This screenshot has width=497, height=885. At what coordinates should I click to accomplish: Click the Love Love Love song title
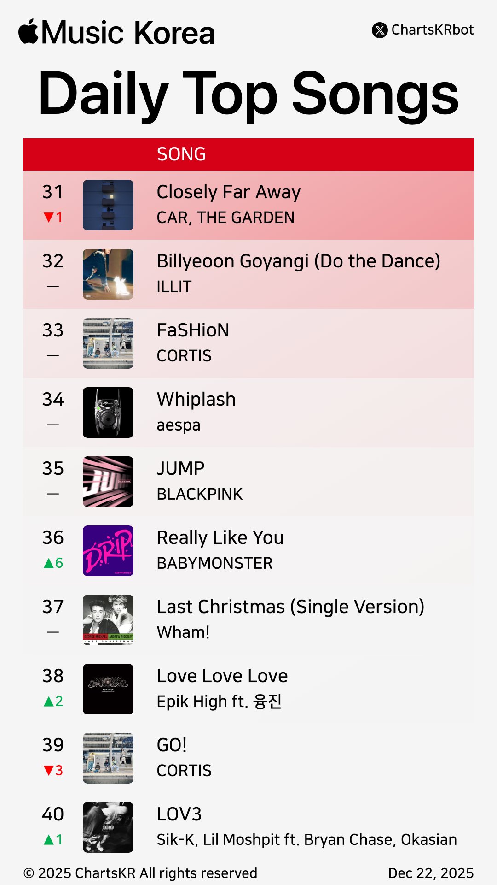coord(222,676)
